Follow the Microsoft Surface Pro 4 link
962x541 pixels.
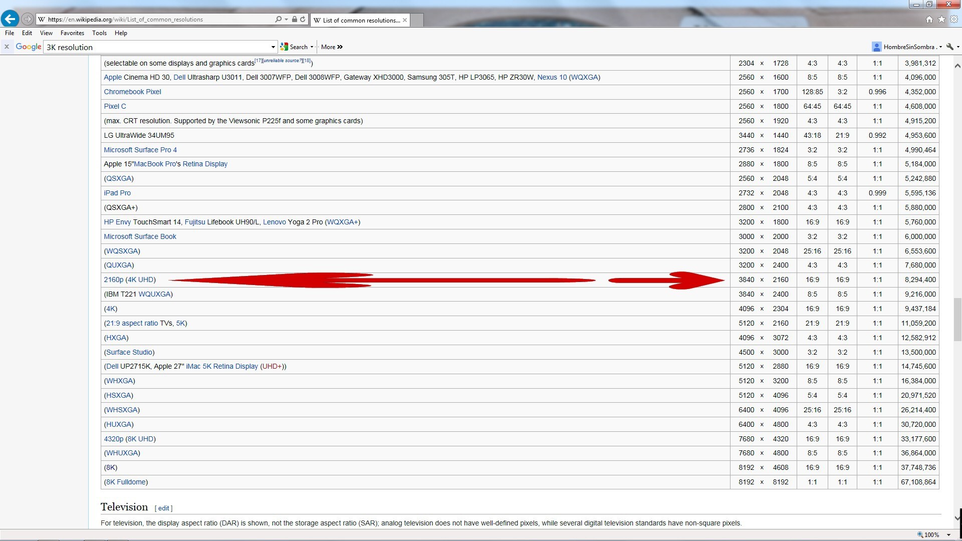tap(140, 150)
